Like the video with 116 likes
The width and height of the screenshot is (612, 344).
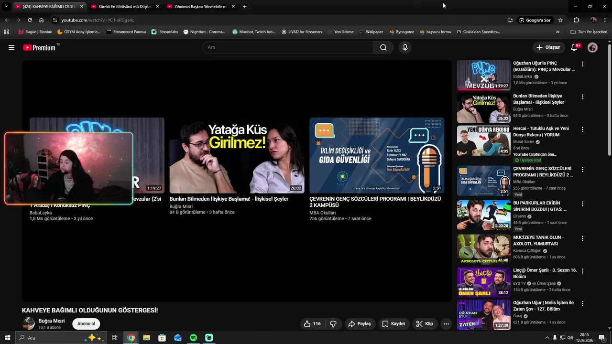(312, 324)
